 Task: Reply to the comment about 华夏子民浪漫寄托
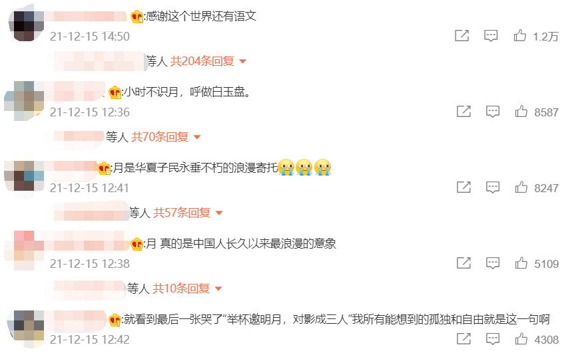click(493, 187)
